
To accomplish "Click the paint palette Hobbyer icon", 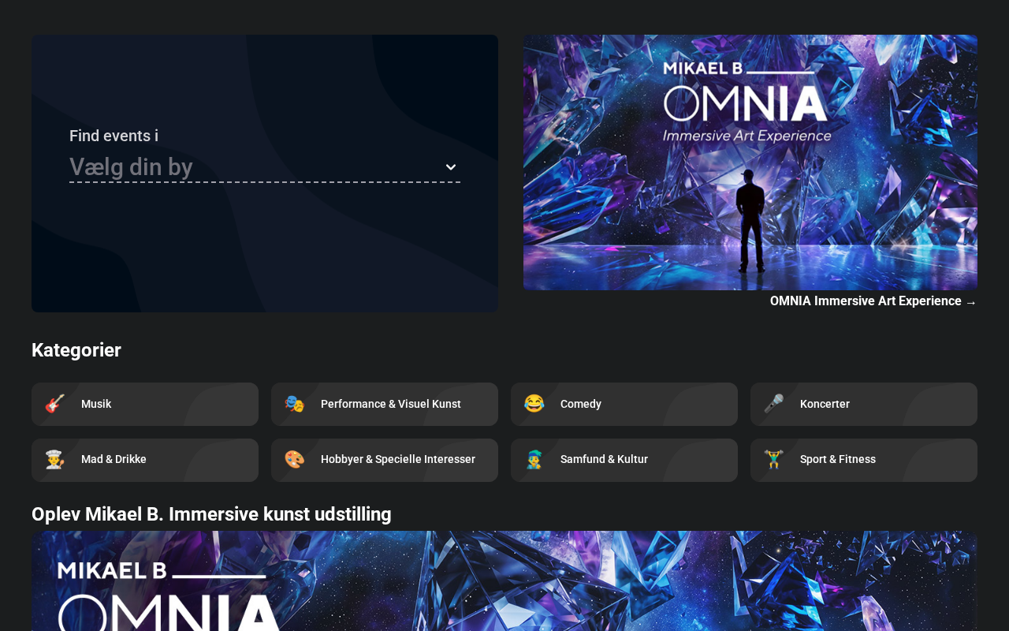I will tap(294, 459).
